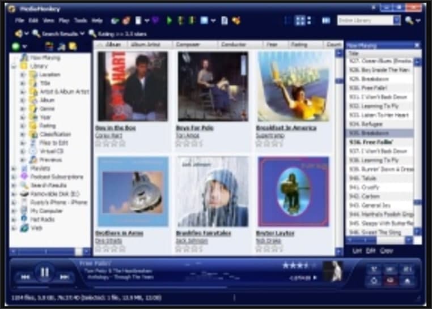This screenshot has width=432, height=309.
Task: Skip to the previous track
Action: point(25,277)
